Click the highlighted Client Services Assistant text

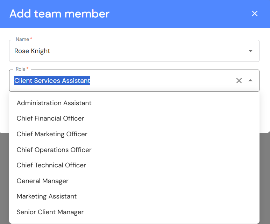pyautogui.click(x=52, y=81)
